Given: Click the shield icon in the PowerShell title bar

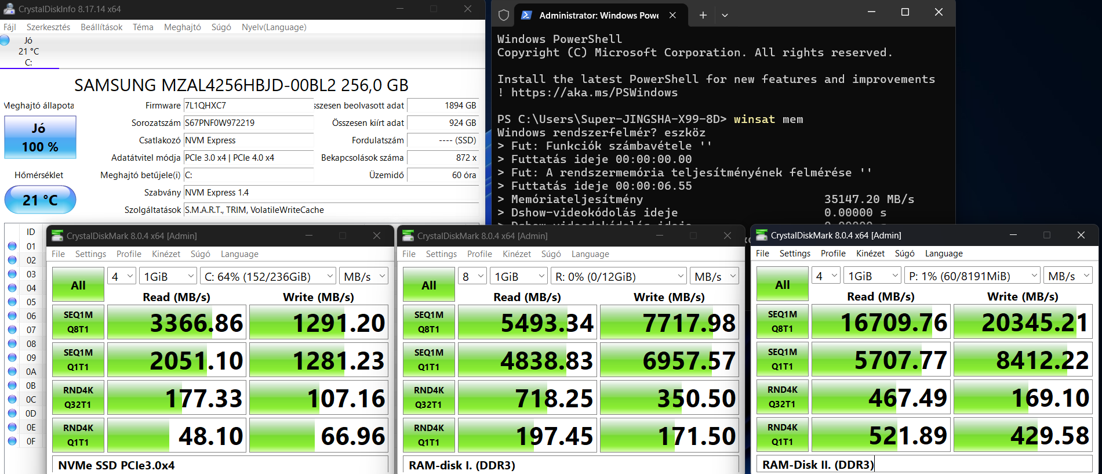Looking at the screenshot, I should (504, 15).
